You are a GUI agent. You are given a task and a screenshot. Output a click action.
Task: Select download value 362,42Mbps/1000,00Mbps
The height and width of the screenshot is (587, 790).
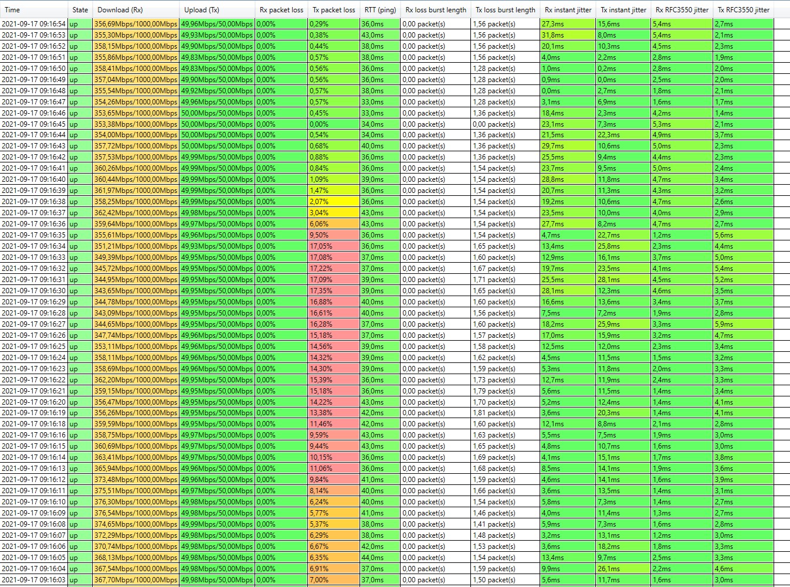coord(136,213)
